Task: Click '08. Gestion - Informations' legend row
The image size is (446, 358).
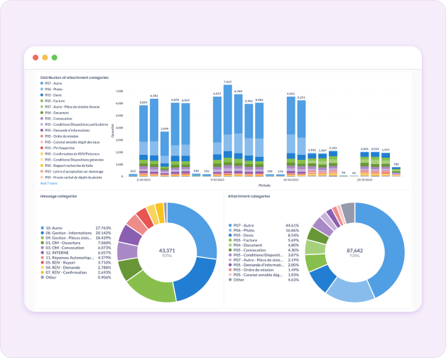Action: click(76, 233)
